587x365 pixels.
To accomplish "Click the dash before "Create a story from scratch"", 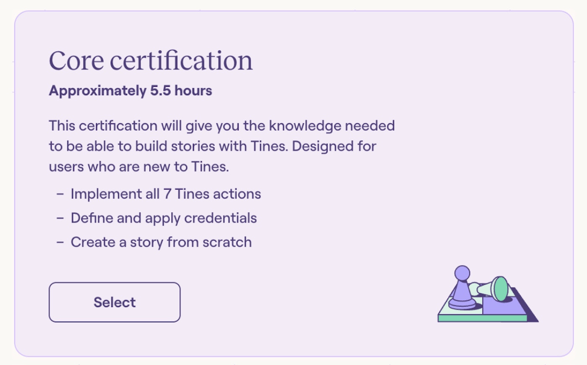I will (60, 242).
